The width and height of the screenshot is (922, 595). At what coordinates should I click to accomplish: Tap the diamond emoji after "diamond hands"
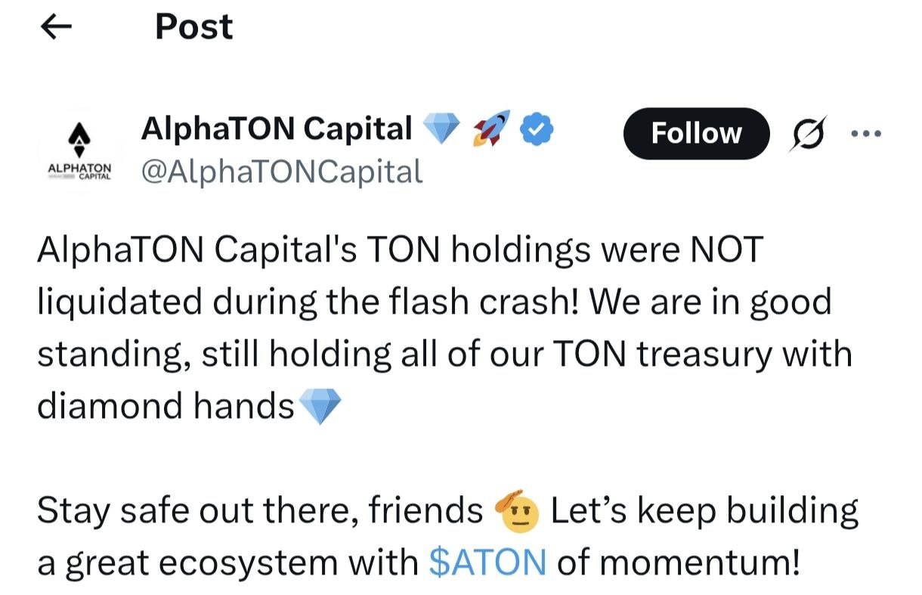pyautogui.click(x=320, y=407)
